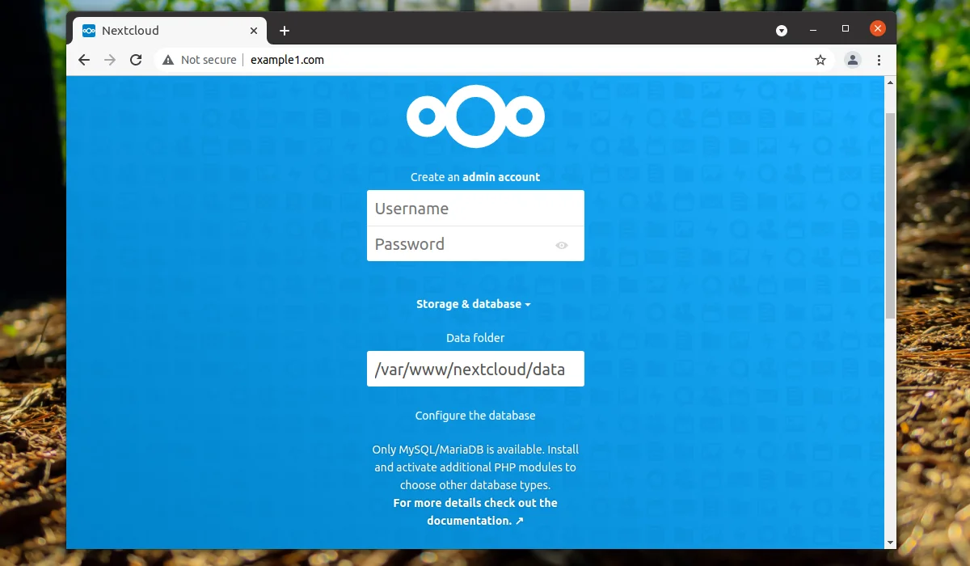Go back to previous page
This screenshot has width=970, height=566.
[x=84, y=60]
